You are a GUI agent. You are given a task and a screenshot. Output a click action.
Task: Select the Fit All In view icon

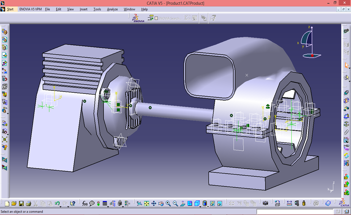tap(147, 203)
